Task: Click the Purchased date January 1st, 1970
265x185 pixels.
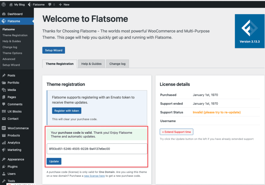Action: [205, 95]
